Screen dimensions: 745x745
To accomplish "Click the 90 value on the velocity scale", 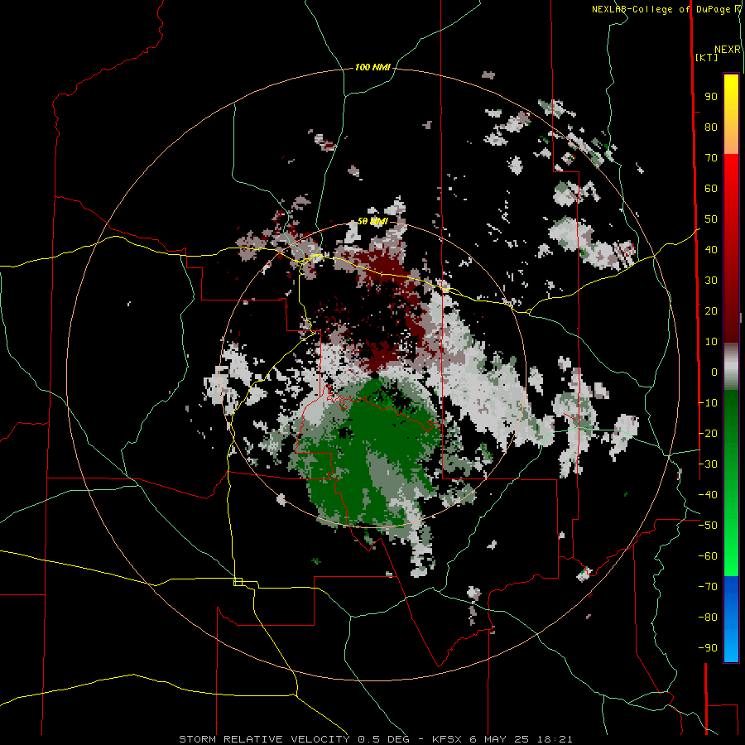I will click(x=711, y=97).
